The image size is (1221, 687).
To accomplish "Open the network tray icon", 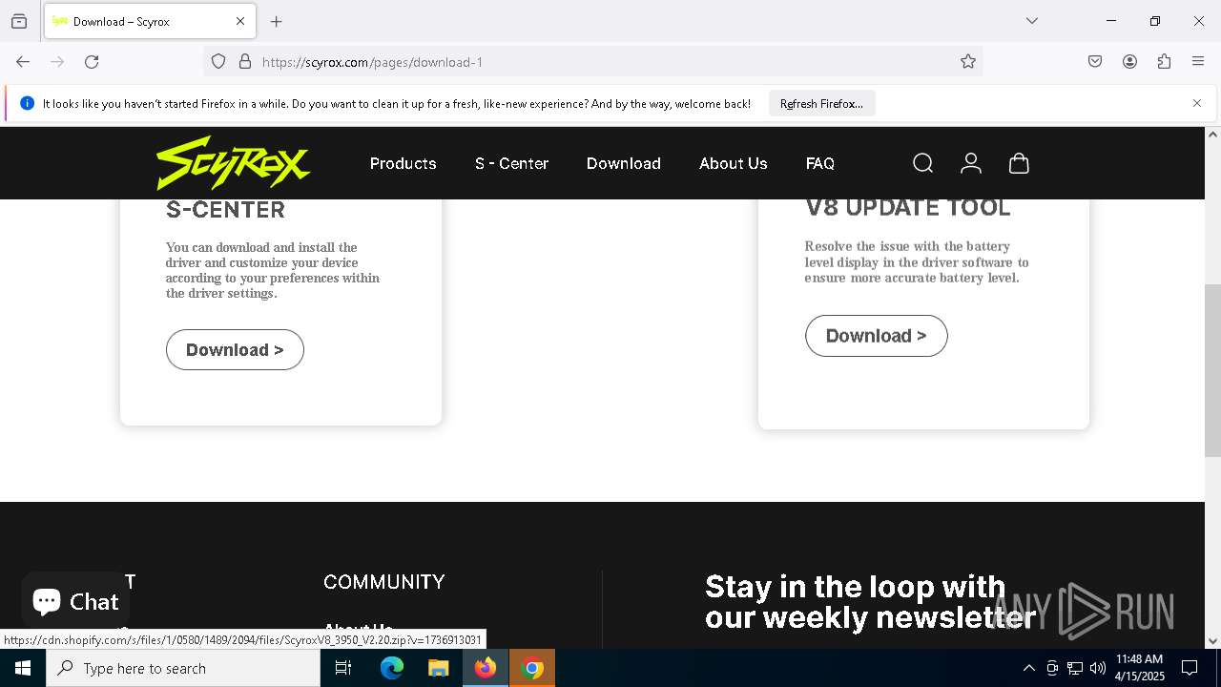I will (1075, 668).
